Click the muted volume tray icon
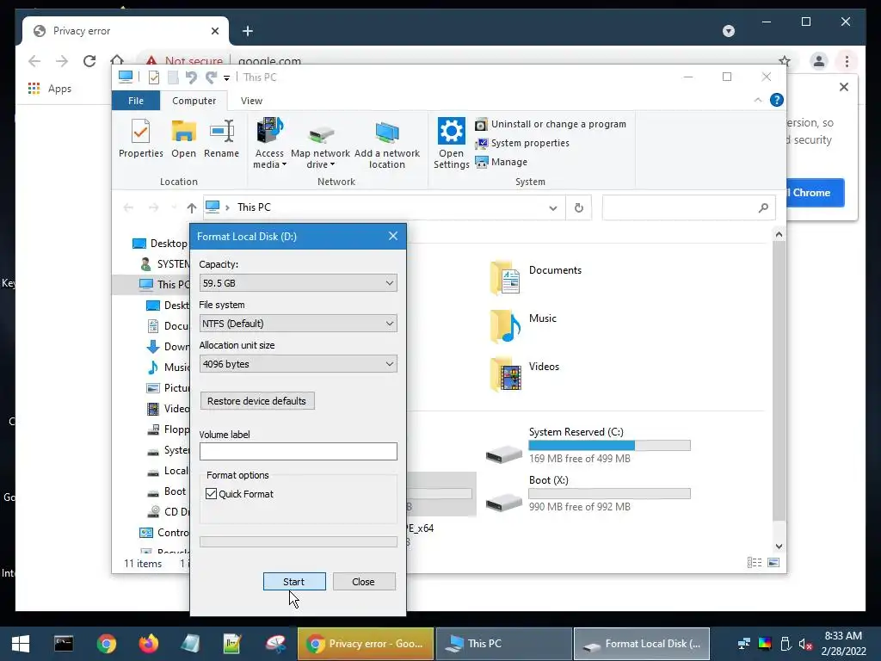Viewport: 881px width, 661px height. pyautogui.click(x=805, y=644)
